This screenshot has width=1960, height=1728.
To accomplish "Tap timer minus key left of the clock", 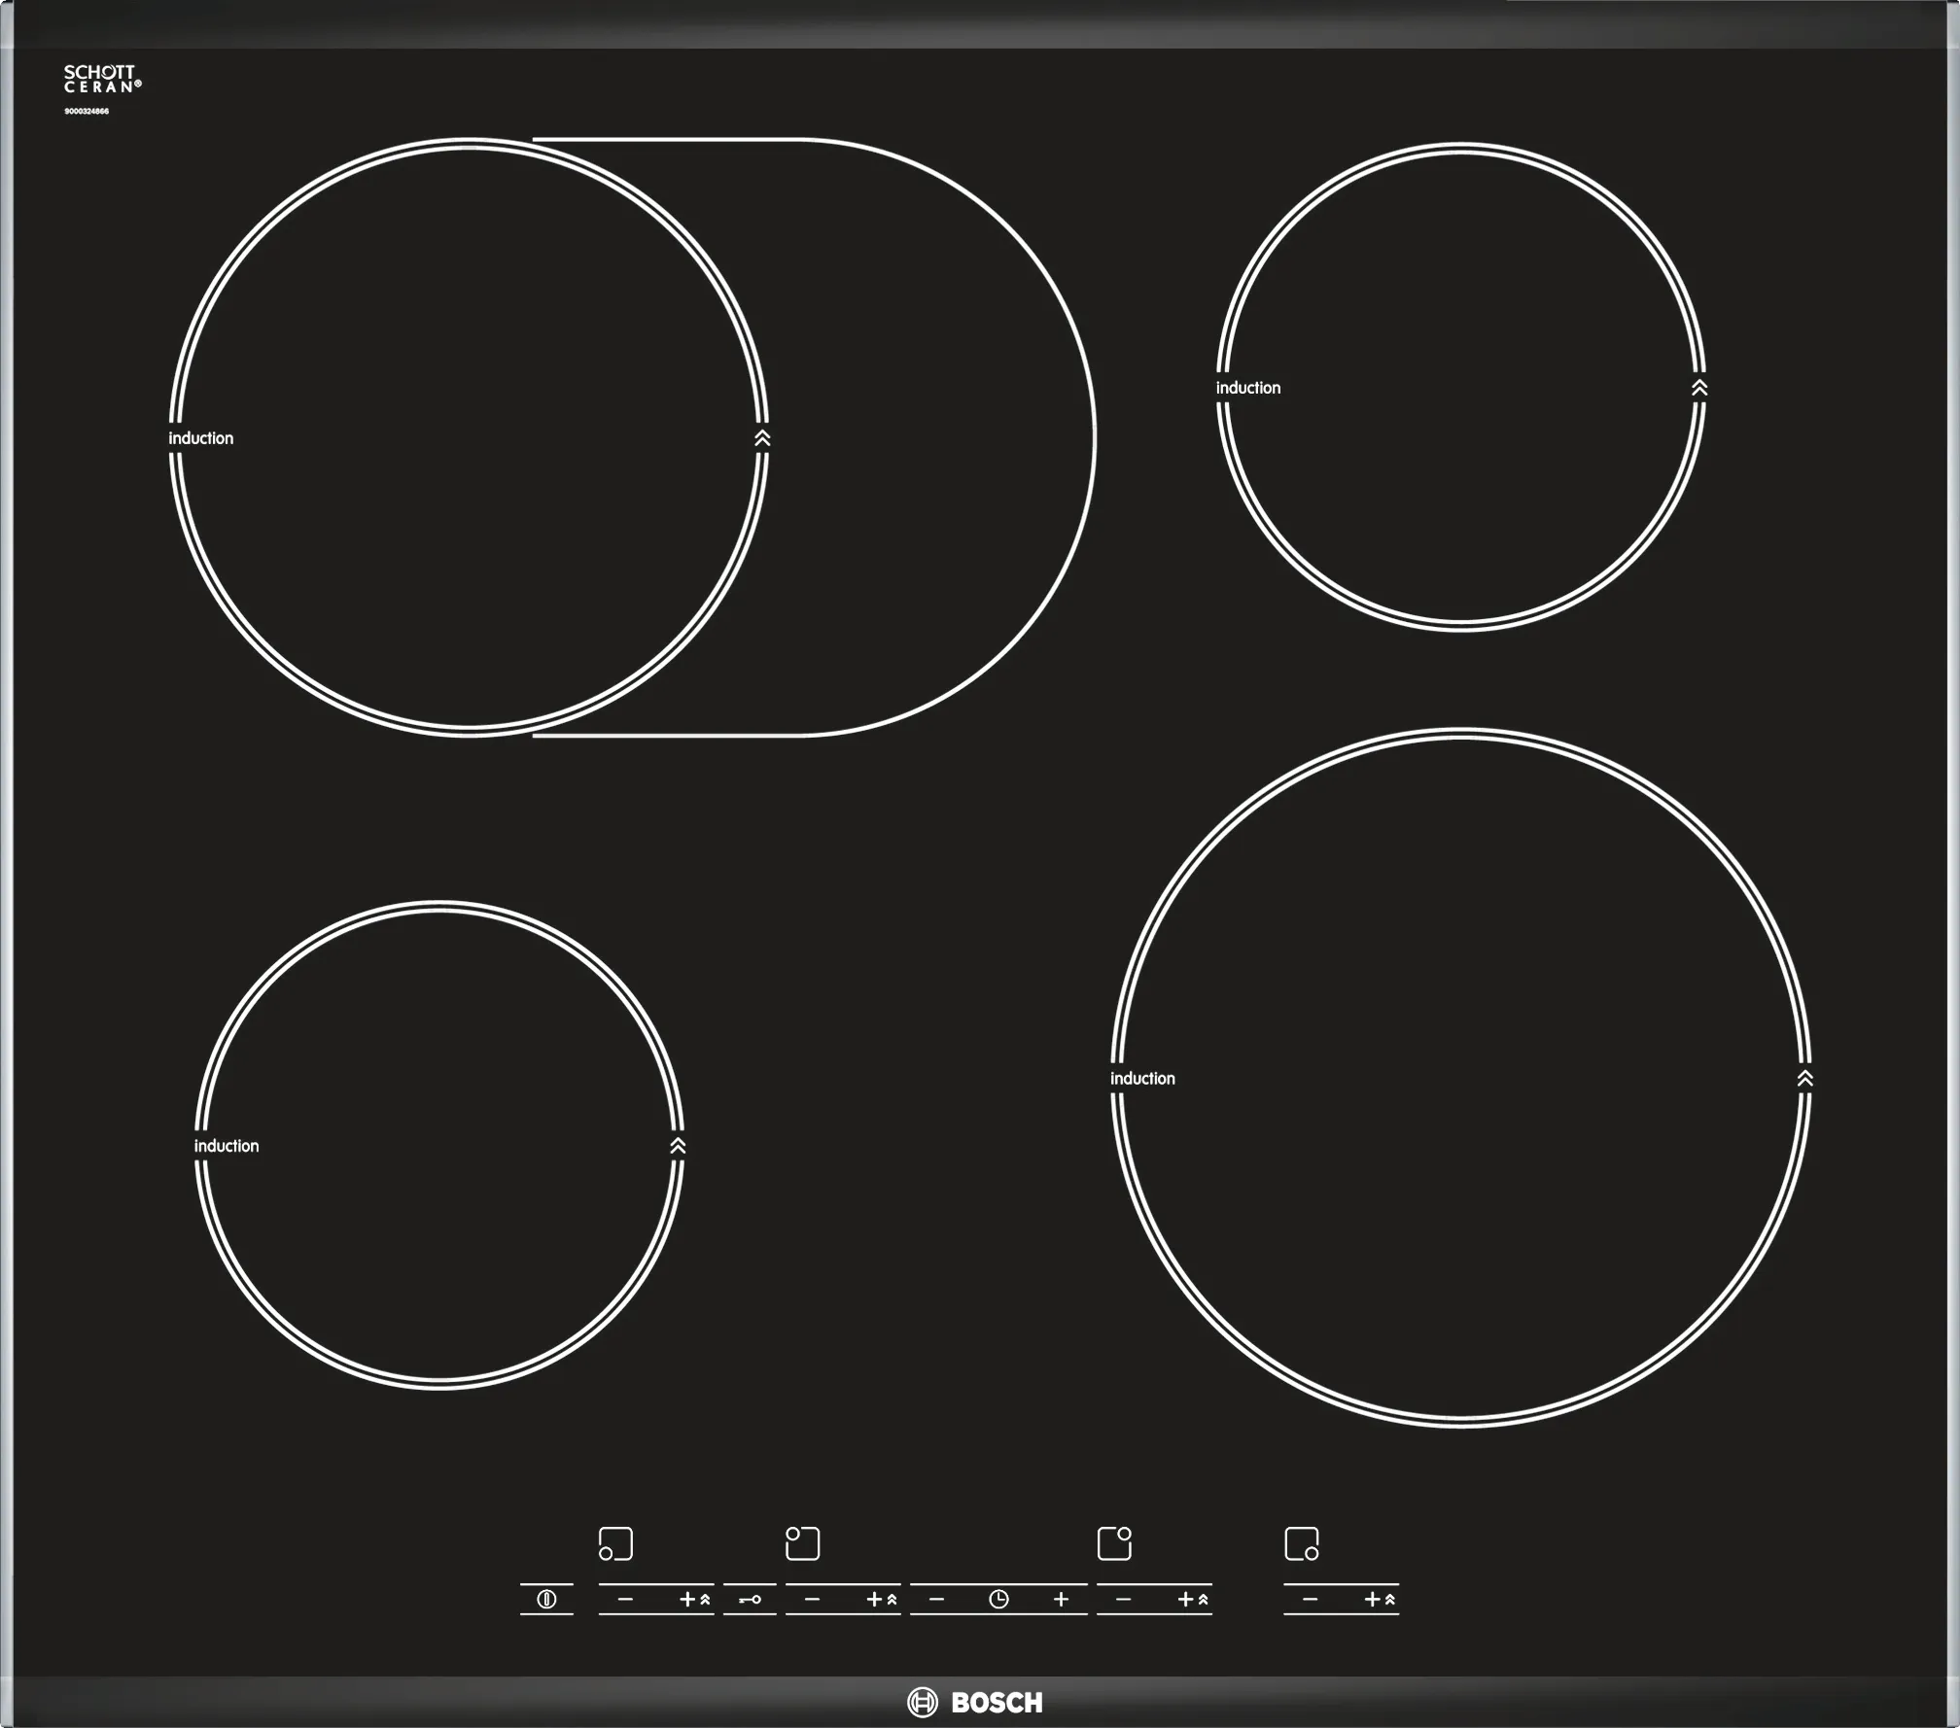I will point(936,1599).
